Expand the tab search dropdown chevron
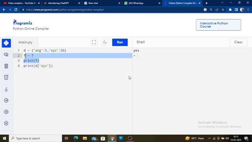Viewport: 252px width, 142px height. (222, 3)
